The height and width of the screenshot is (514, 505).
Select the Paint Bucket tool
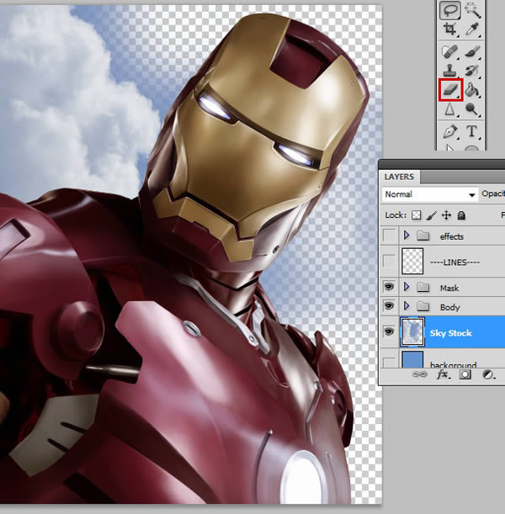(x=472, y=89)
